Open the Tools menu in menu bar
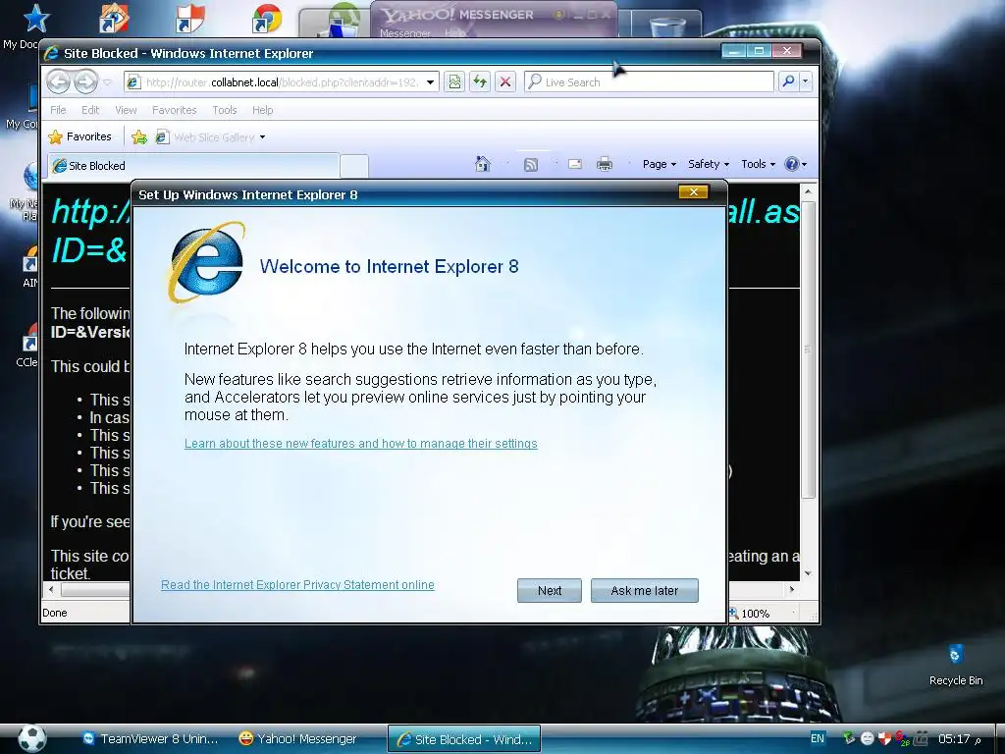 (225, 110)
